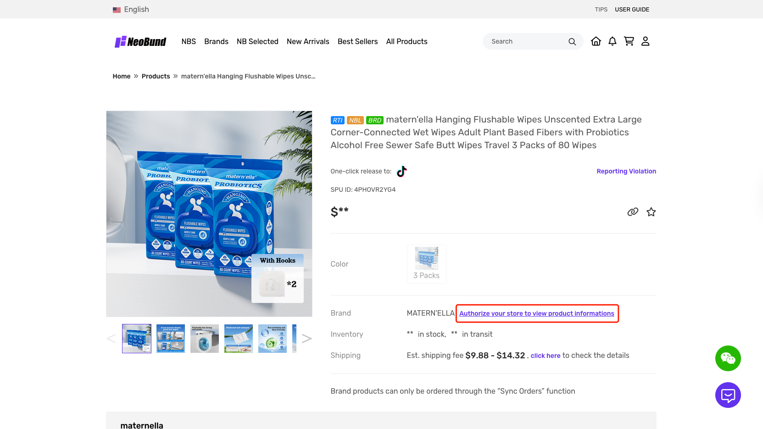Select the 3 Packs color option
The image size is (763, 429).
(427, 264)
